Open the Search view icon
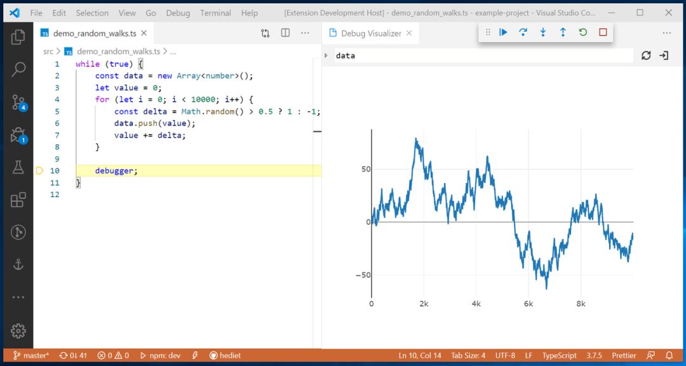 tap(18, 69)
